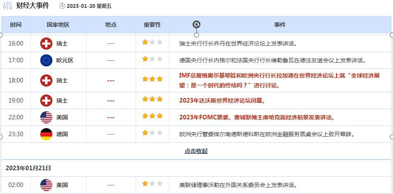393x194 pixels.
Task: Click the 时间 column header
Action: 16,25
